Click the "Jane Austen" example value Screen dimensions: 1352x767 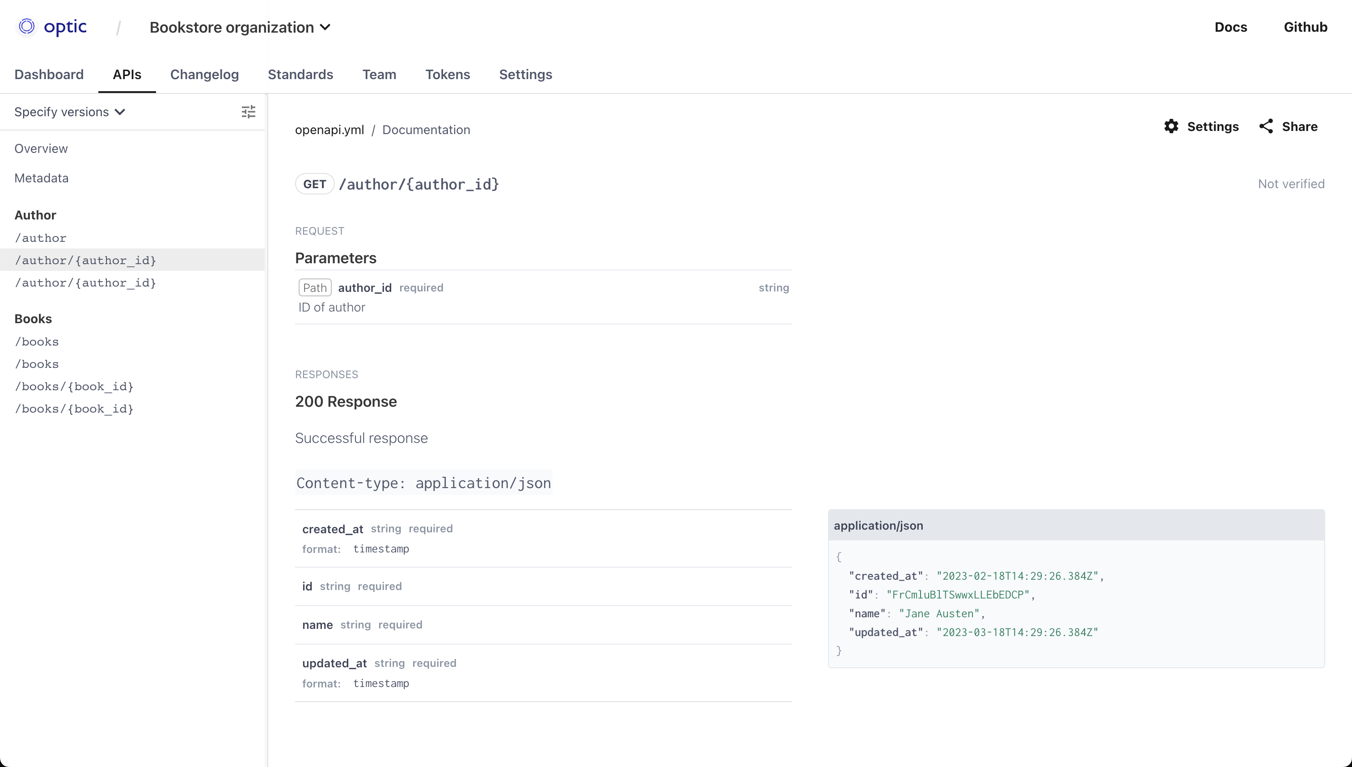click(x=939, y=614)
